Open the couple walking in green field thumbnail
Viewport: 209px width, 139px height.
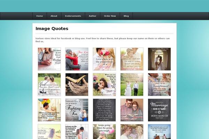[x=132, y=84]
